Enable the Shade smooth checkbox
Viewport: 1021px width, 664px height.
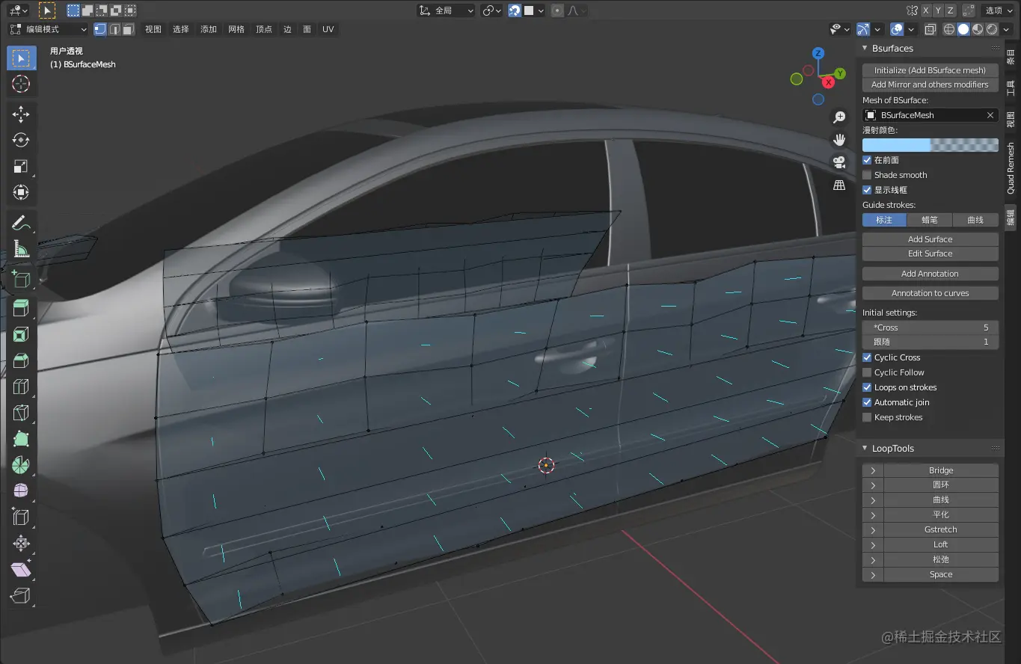(866, 174)
